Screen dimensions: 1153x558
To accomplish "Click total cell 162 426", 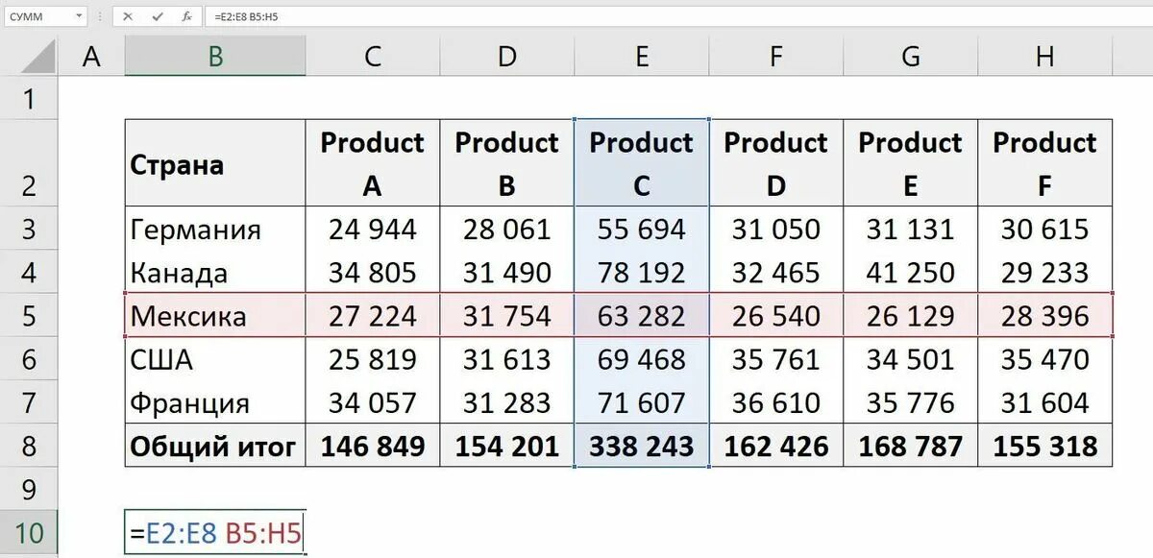I will pos(776,446).
